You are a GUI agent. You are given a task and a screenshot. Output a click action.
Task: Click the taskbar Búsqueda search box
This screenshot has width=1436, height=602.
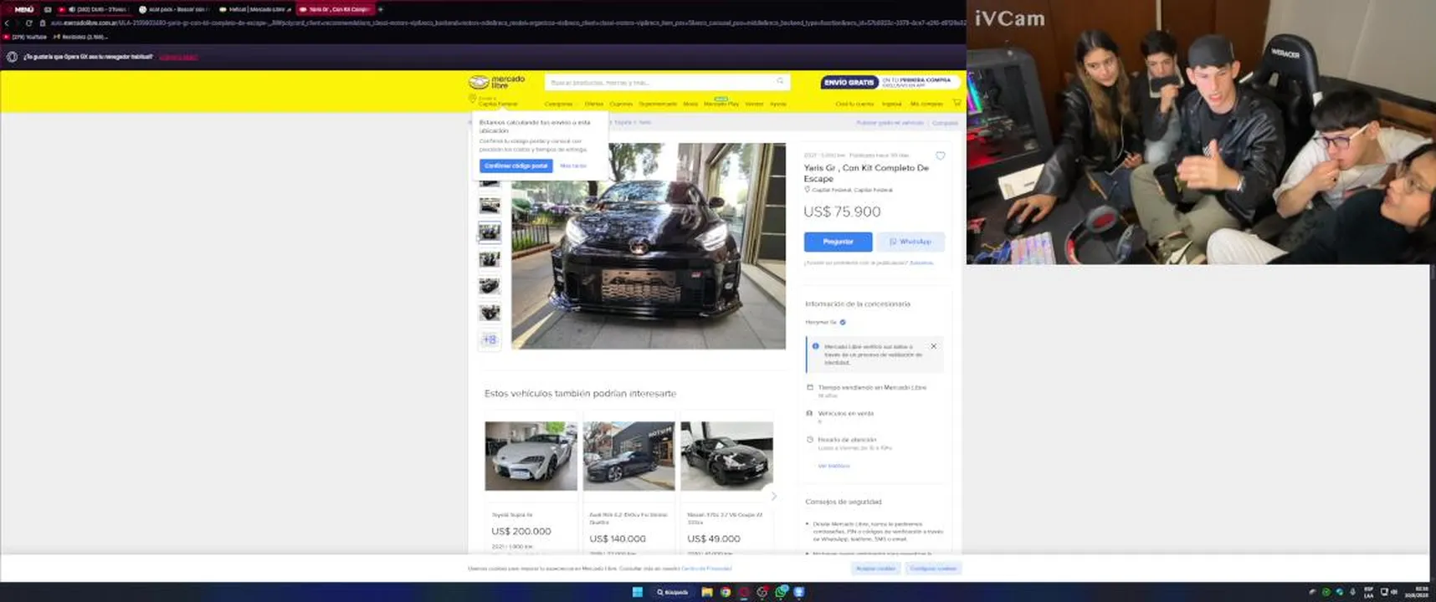click(x=673, y=592)
